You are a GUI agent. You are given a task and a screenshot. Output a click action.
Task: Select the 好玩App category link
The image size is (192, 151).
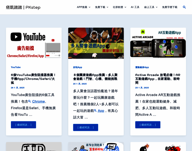click(x=78, y=67)
